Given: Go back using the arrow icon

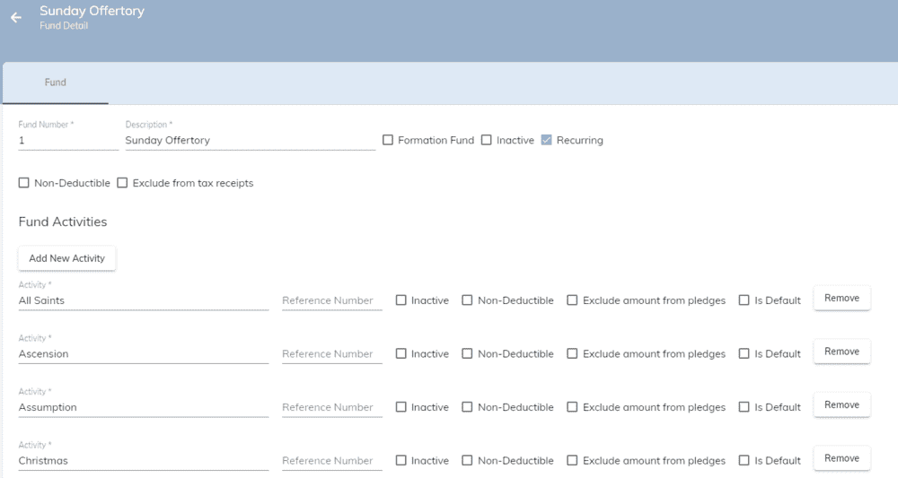Looking at the screenshot, I should coord(16,18).
